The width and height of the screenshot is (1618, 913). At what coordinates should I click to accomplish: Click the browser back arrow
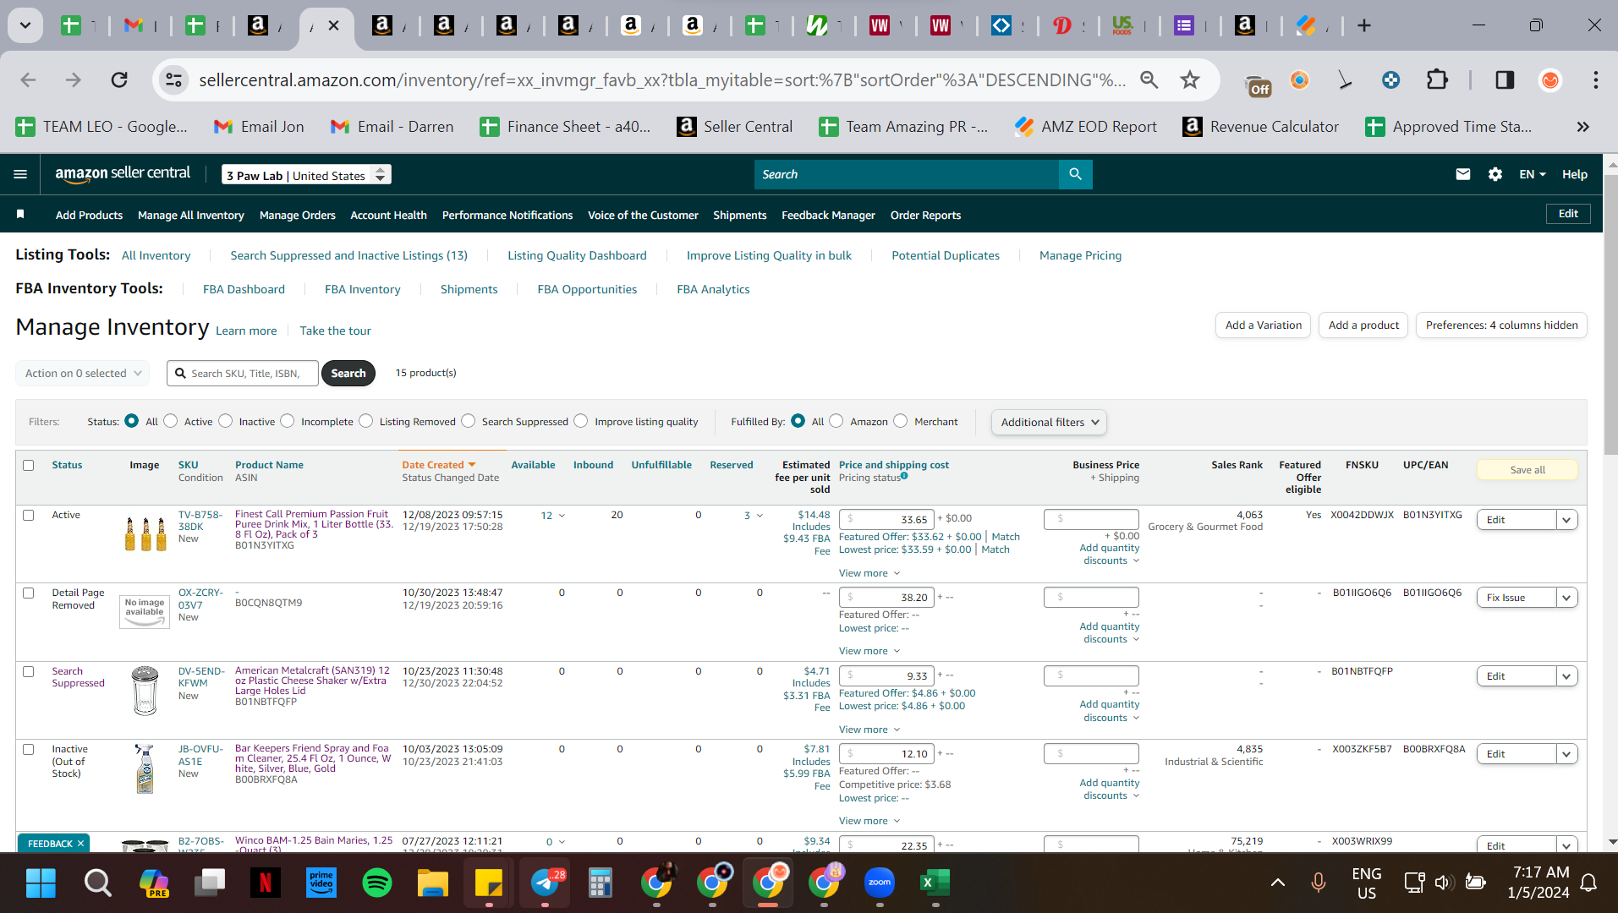pos(28,79)
